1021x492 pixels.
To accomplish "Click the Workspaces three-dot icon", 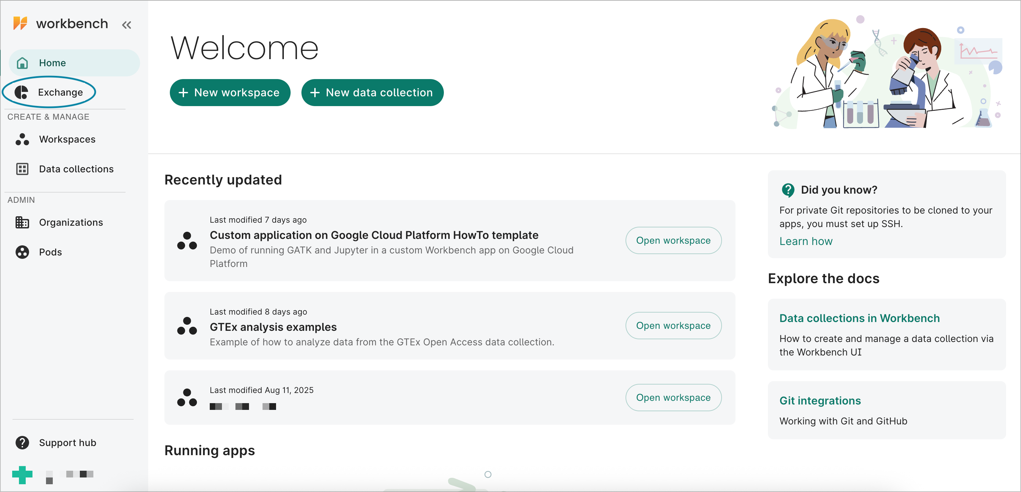I will click(22, 139).
